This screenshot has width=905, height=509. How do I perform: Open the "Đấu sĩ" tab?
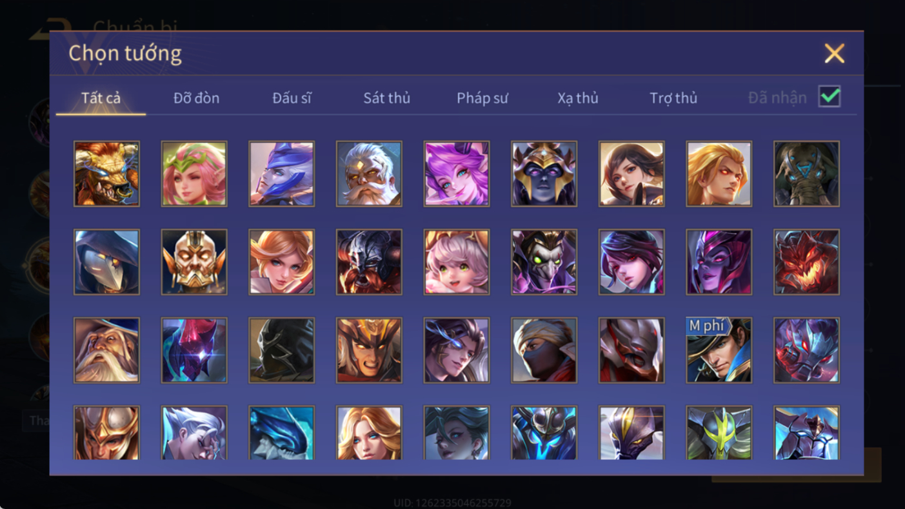(x=292, y=98)
